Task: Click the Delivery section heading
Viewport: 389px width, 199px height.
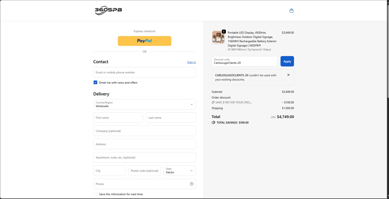Action: click(x=101, y=94)
